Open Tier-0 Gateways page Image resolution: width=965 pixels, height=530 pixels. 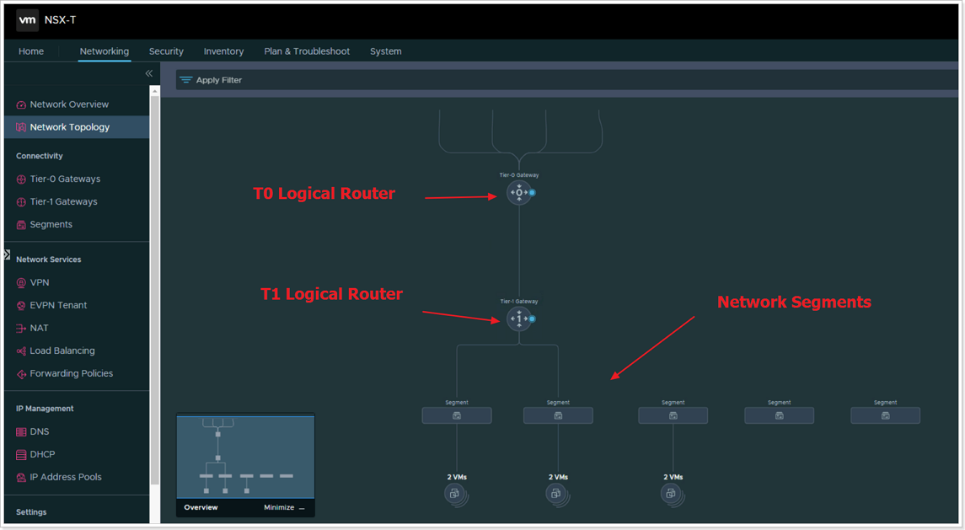coord(65,179)
